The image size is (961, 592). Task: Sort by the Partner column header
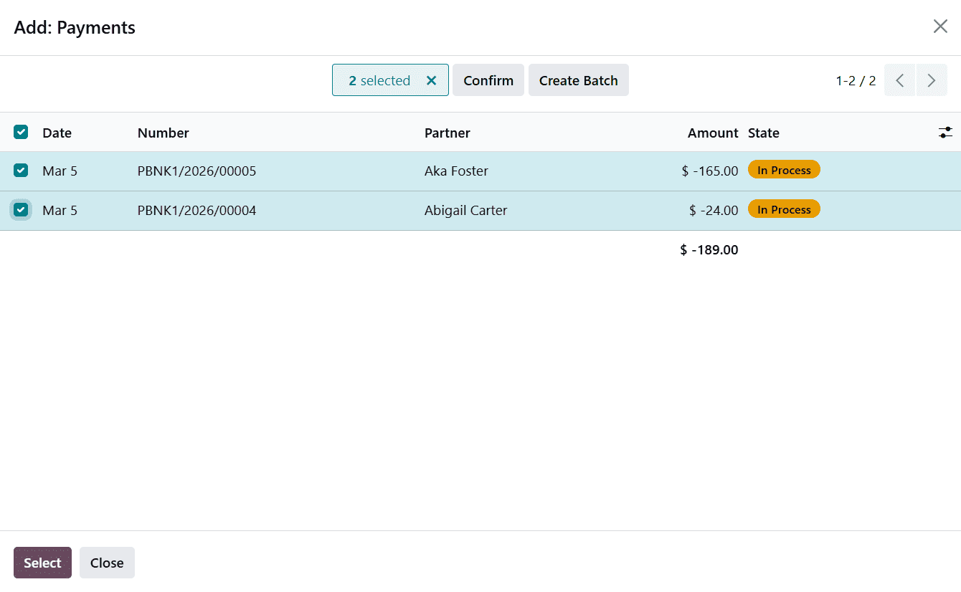coord(447,133)
